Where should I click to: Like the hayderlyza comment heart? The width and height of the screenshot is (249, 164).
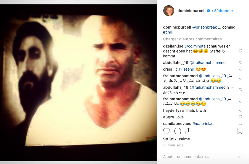click(x=240, y=110)
